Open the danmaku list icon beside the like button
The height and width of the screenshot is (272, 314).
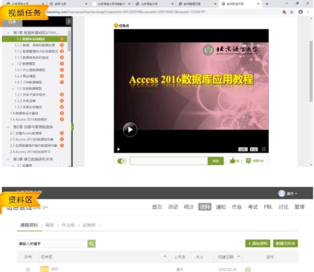pyautogui.click(x=248, y=161)
